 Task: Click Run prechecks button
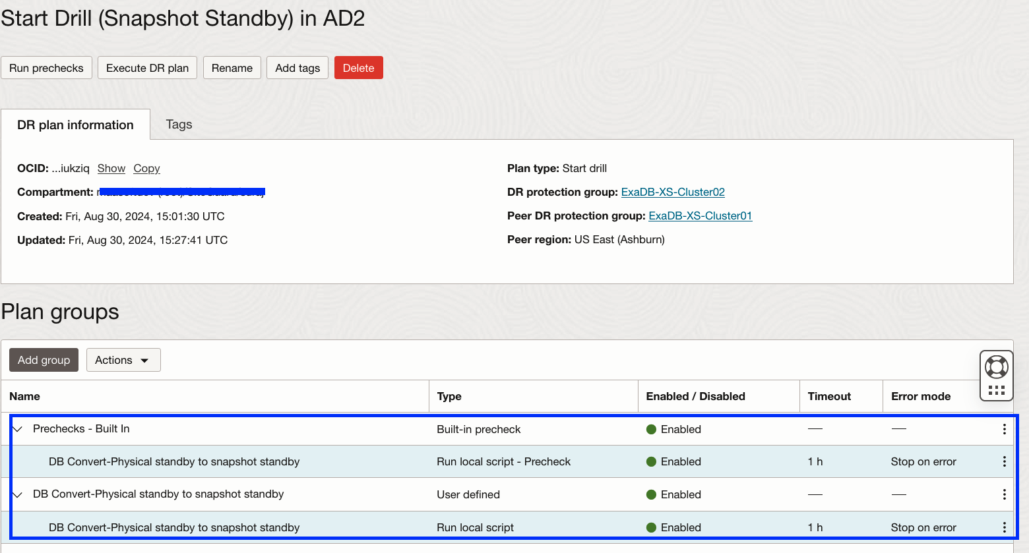pos(46,68)
